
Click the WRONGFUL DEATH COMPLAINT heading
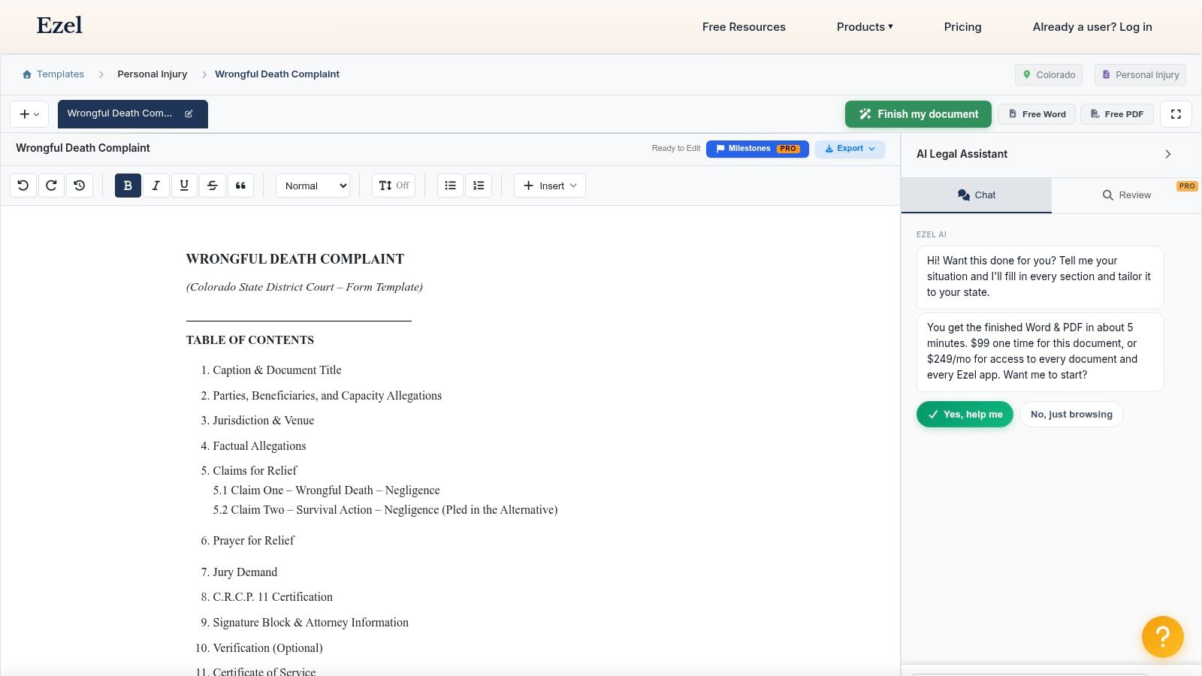[295, 259]
